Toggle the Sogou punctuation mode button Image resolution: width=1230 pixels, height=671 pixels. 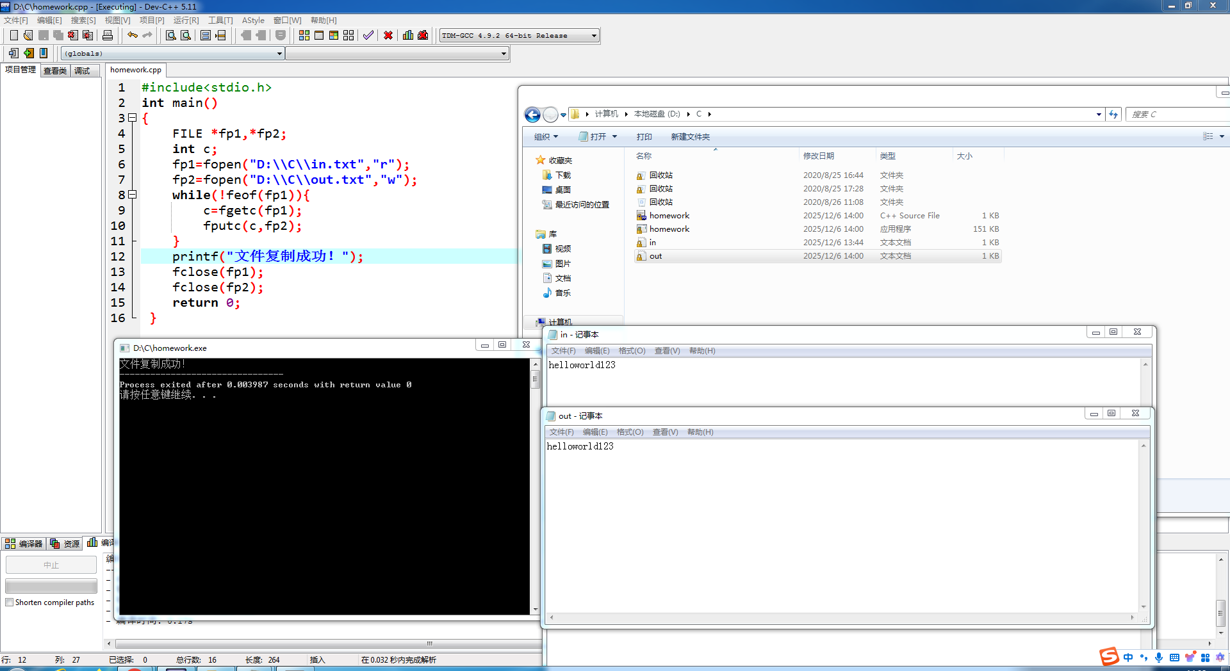pos(1144,658)
